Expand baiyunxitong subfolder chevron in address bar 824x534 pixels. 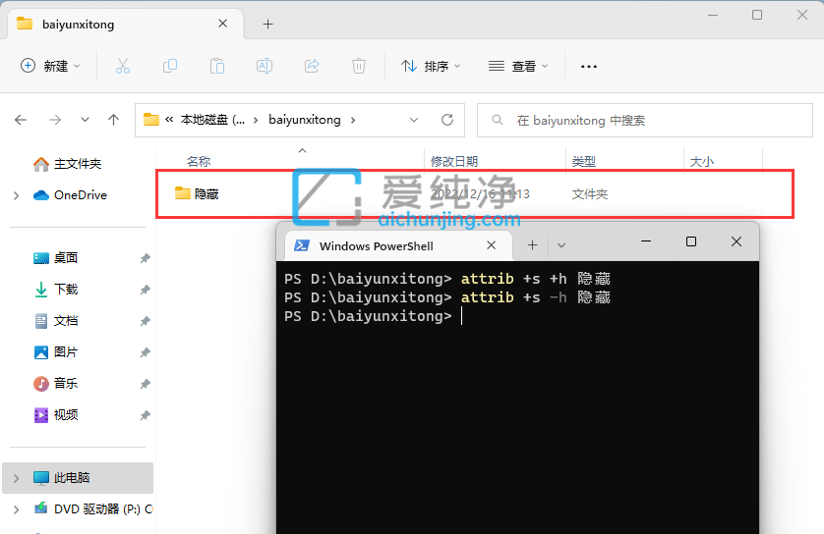coord(353,120)
